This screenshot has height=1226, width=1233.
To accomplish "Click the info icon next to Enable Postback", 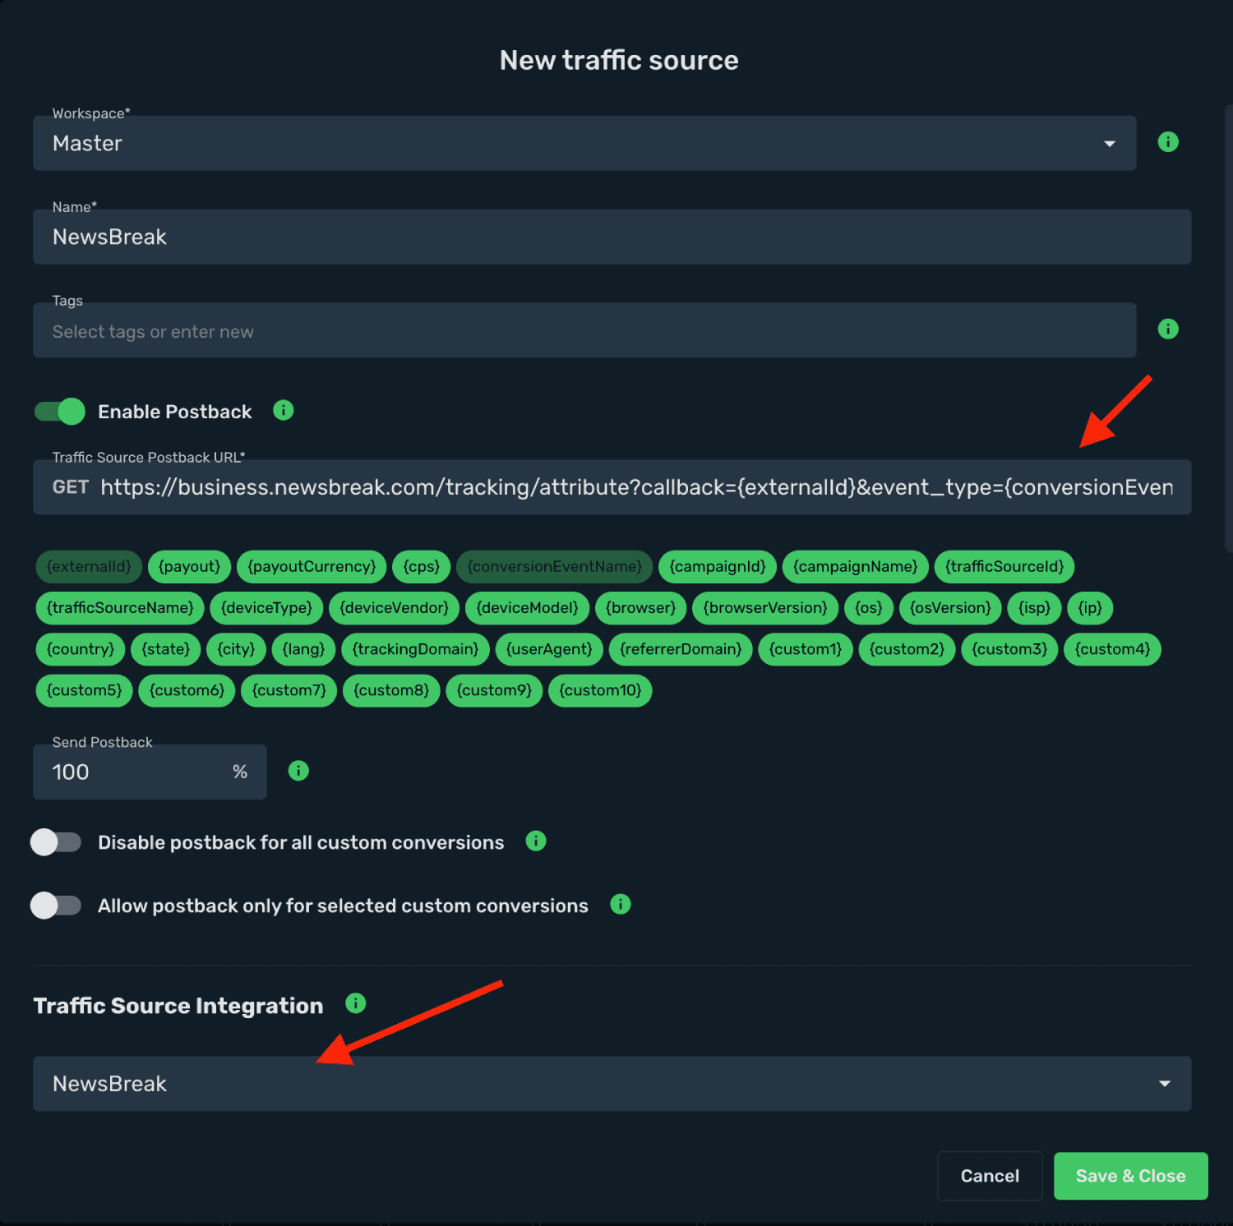I will (283, 410).
